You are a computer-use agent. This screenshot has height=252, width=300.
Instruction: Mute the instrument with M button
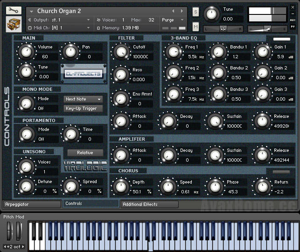click(x=195, y=27)
